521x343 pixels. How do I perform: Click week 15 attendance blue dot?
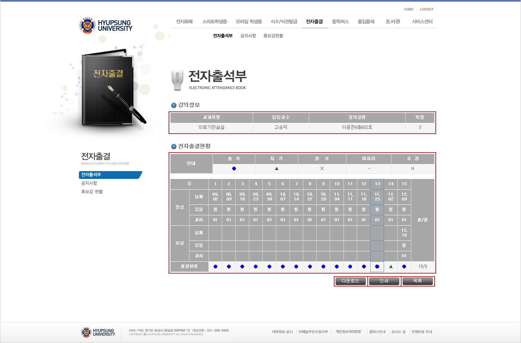404,267
